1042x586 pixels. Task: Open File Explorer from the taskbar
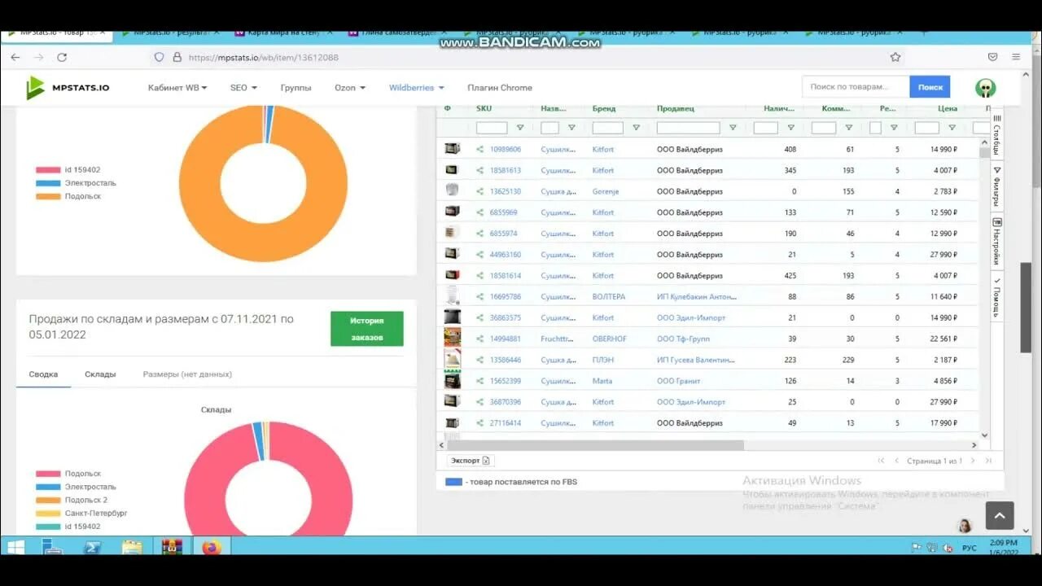(x=132, y=547)
